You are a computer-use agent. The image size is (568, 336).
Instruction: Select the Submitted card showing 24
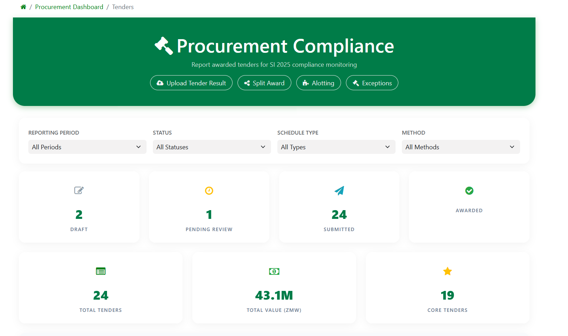coord(339,207)
